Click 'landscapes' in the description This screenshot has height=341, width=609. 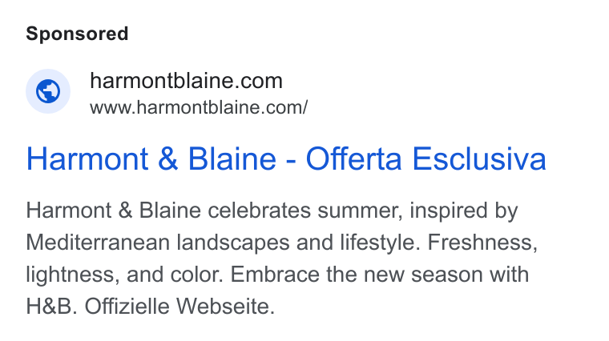tap(233, 243)
